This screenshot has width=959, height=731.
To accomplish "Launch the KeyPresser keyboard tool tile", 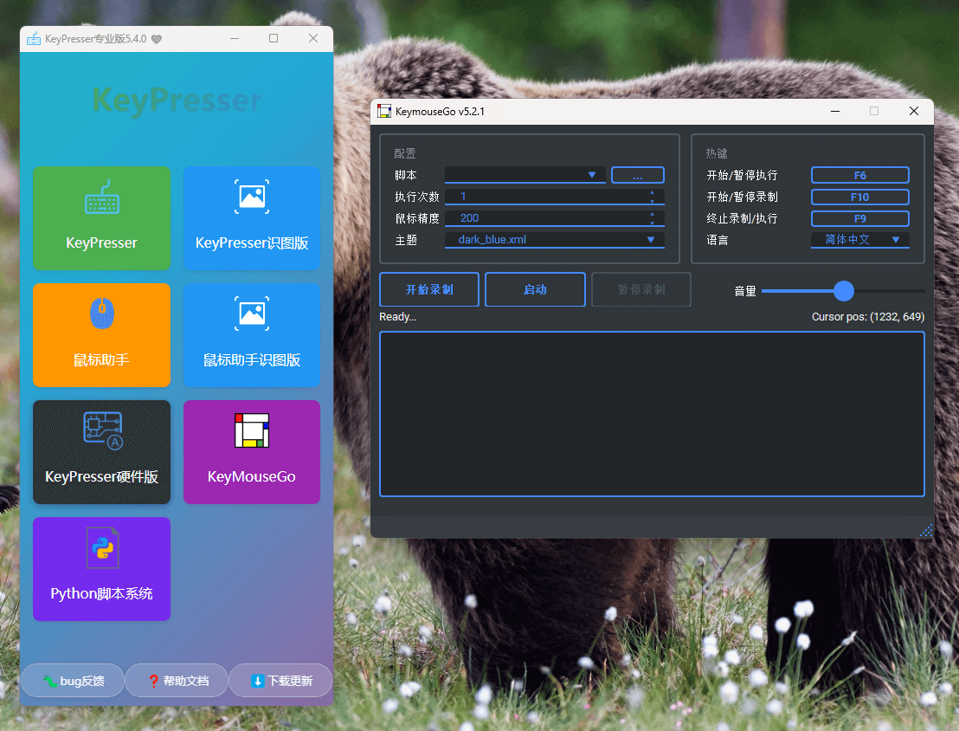I will click(x=101, y=218).
